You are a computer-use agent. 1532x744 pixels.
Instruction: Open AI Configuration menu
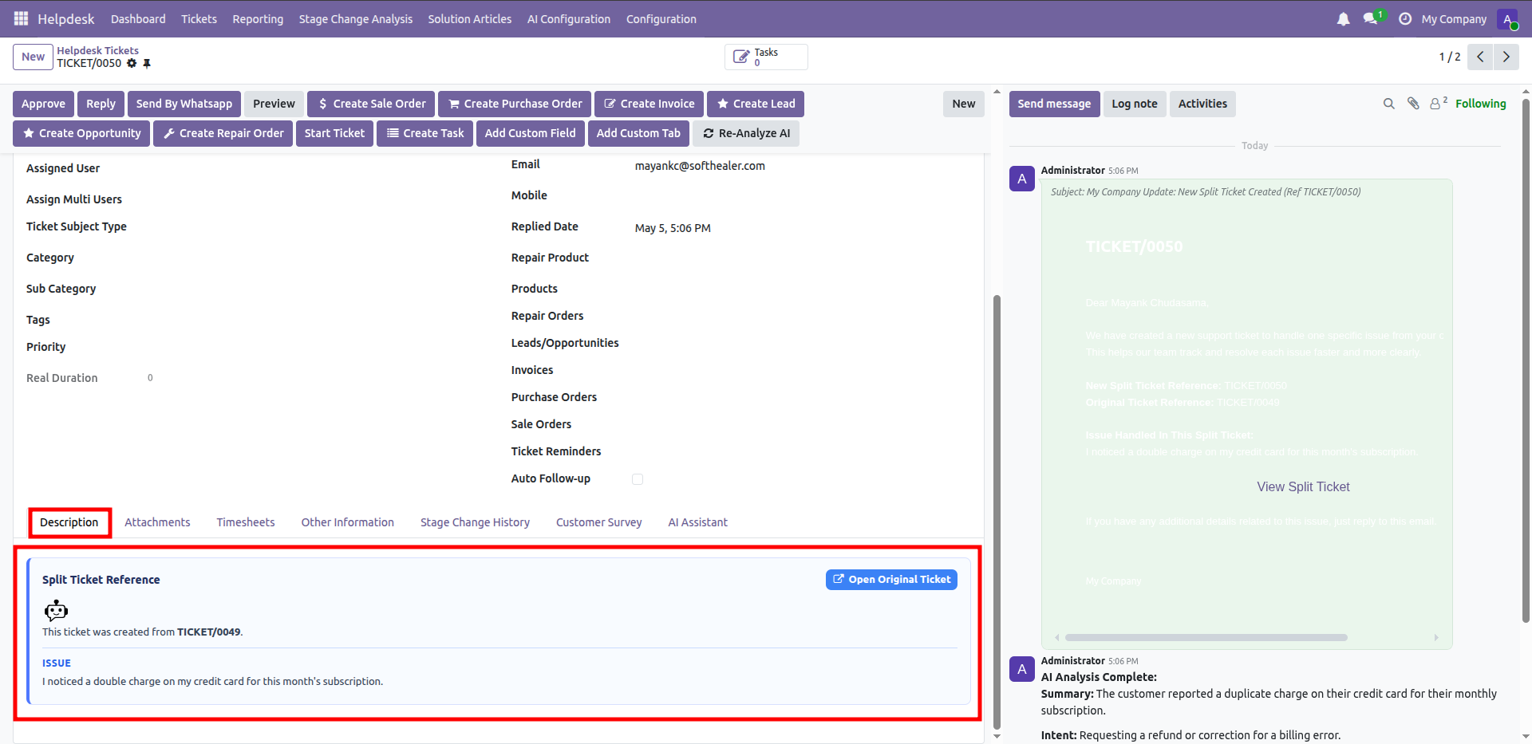[569, 19]
